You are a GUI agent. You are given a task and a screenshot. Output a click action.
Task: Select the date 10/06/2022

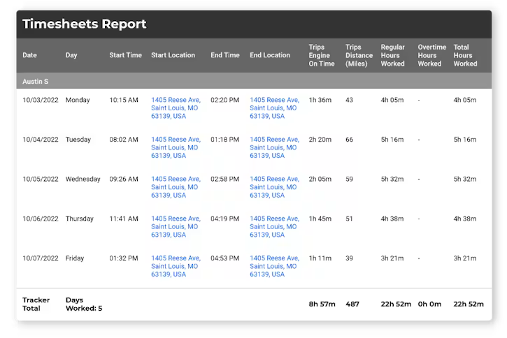point(41,219)
